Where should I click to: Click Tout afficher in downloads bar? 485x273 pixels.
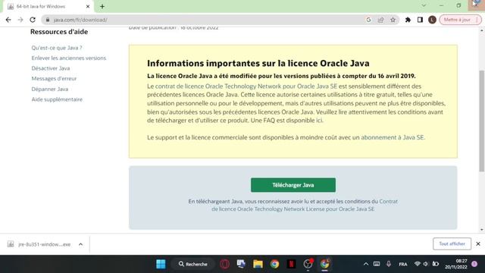452,244
